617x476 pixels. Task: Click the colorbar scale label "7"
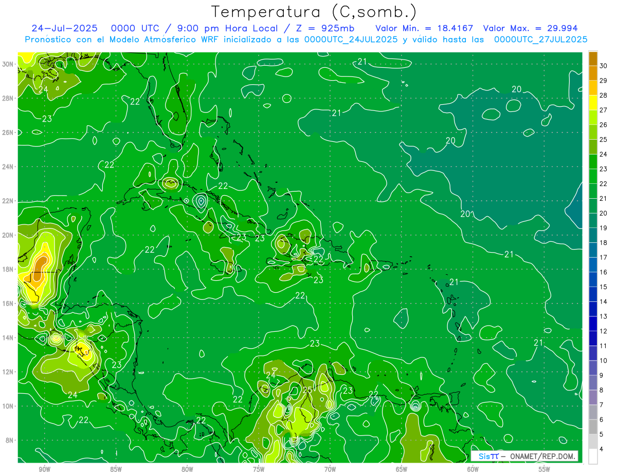click(x=602, y=405)
